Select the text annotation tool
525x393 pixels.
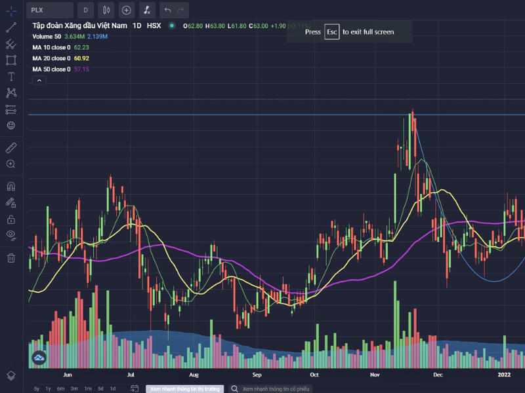tap(11, 77)
